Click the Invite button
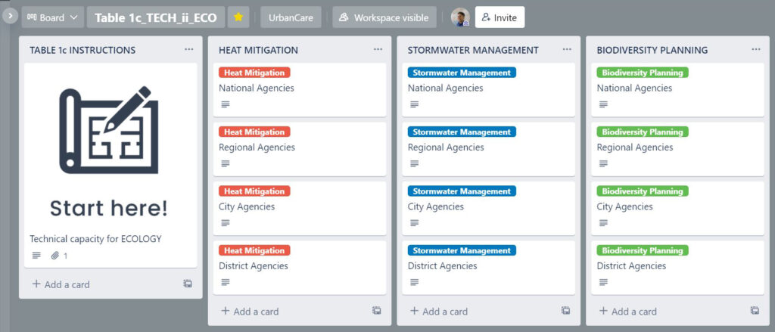The height and width of the screenshot is (332, 775). (x=500, y=17)
